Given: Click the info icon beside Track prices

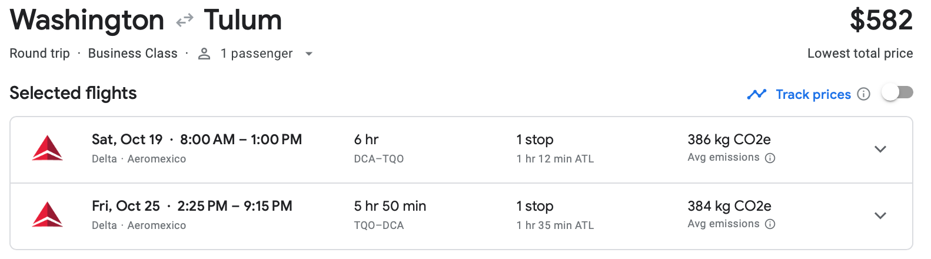Looking at the screenshot, I should pos(863,94).
